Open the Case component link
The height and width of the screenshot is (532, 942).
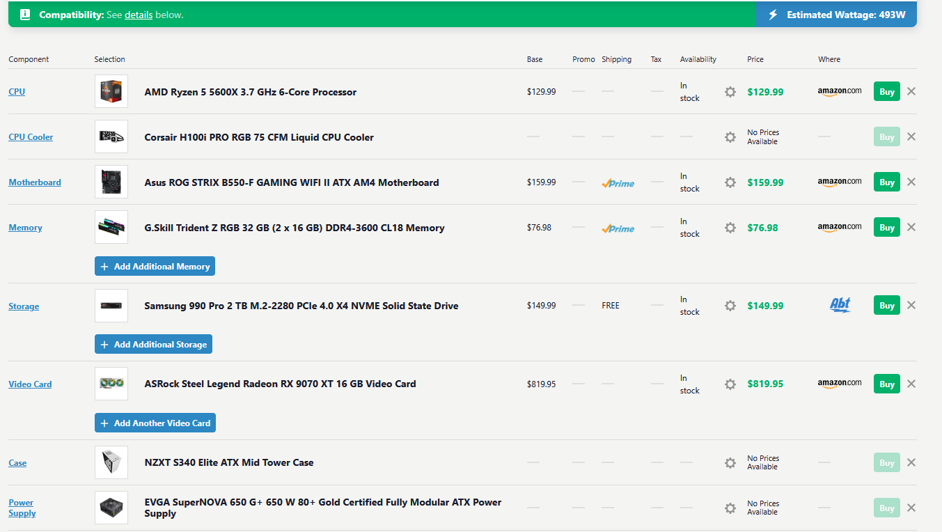click(x=17, y=463)
